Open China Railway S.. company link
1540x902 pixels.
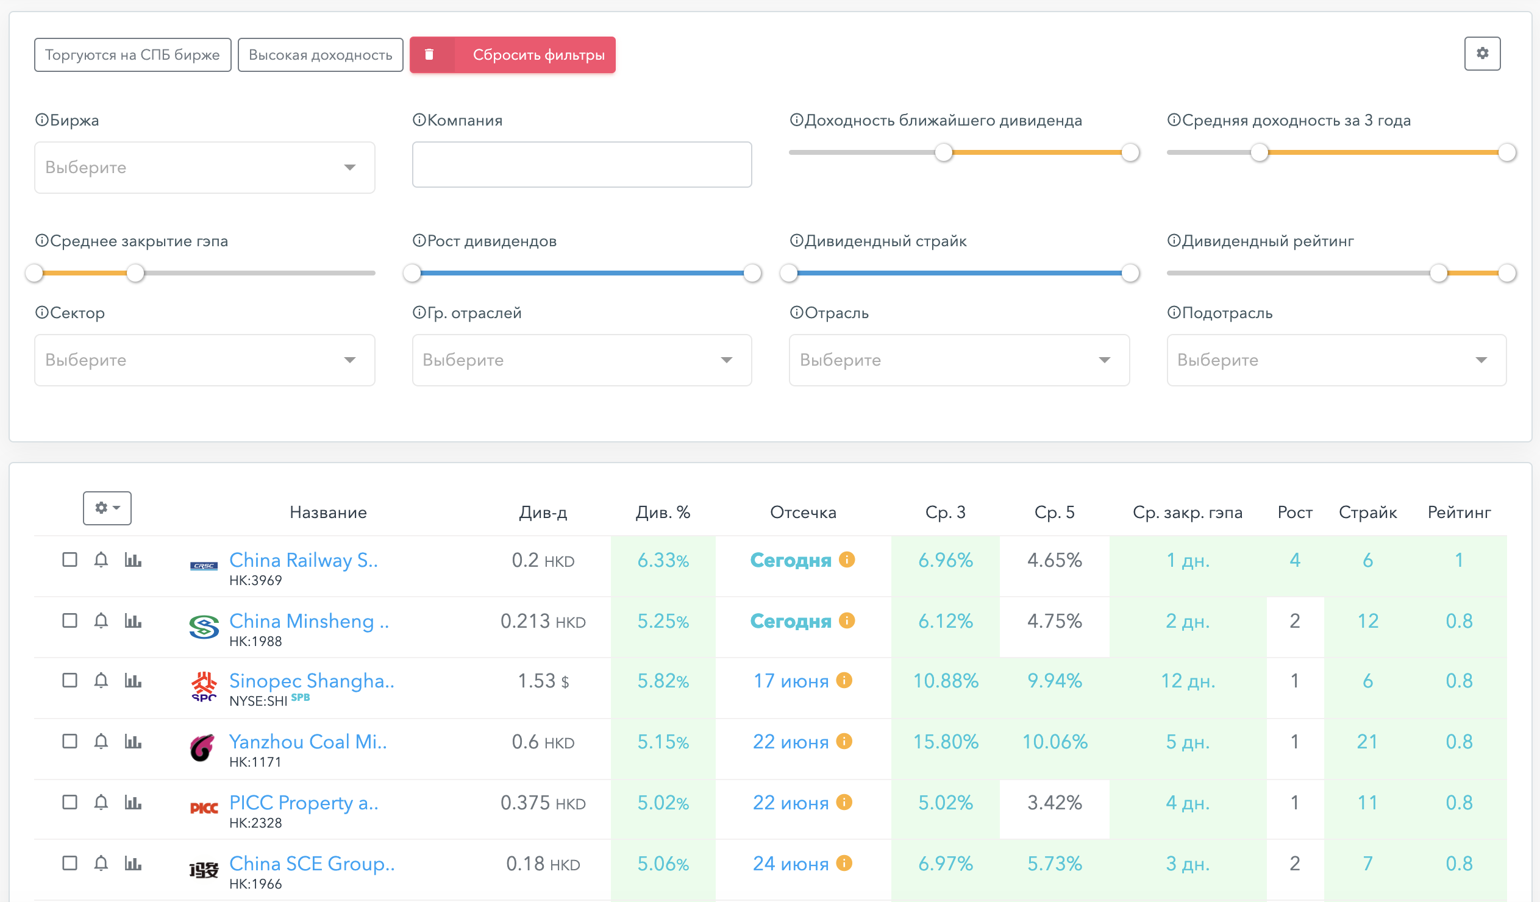tap(304, 559)
